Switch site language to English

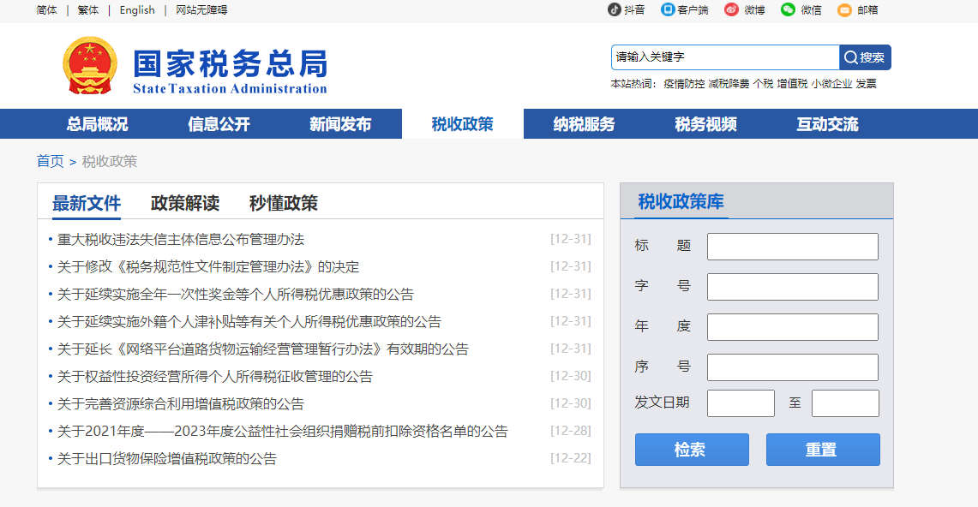[136, 10]
